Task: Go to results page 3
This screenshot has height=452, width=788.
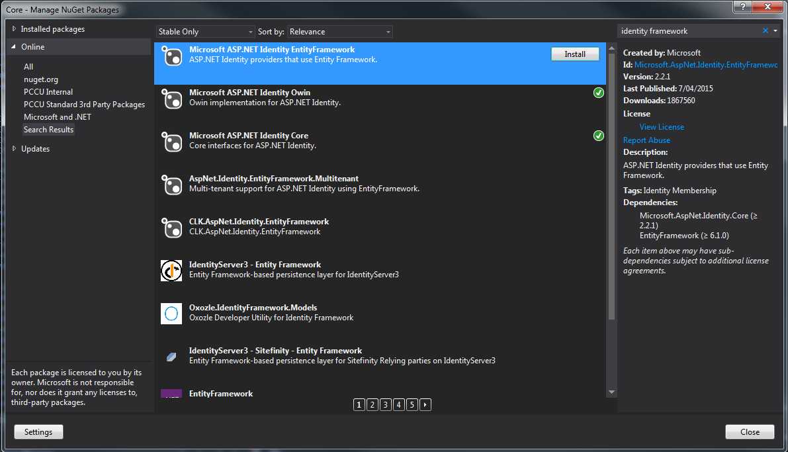Action: click(386, 405)
